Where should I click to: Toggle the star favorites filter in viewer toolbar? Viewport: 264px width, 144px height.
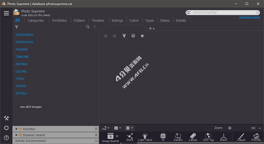pos(142,36)
